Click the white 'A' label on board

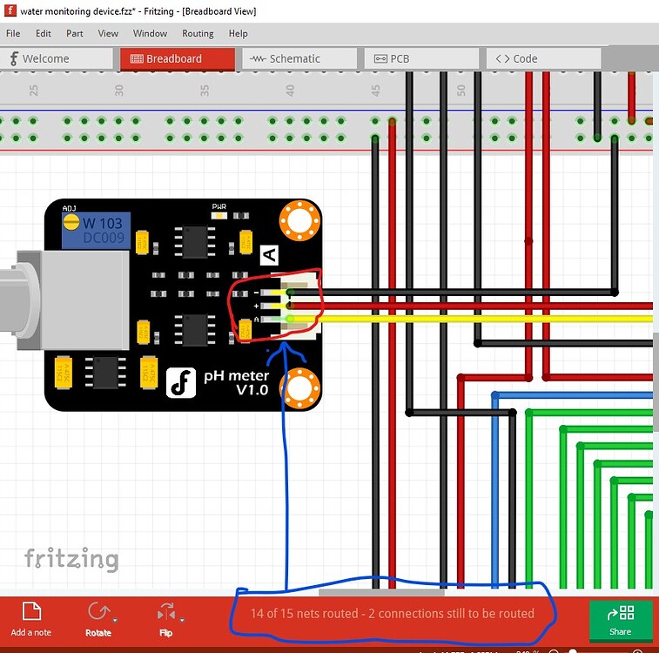coord(269,255)
